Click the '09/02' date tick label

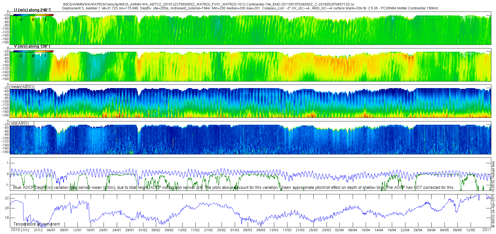click(169, 230)
